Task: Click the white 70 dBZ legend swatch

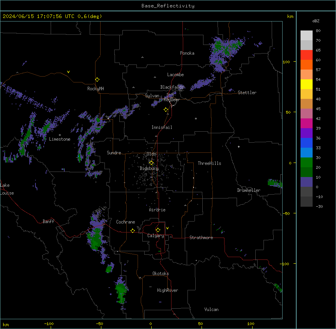Action: [x=306, y=36]
